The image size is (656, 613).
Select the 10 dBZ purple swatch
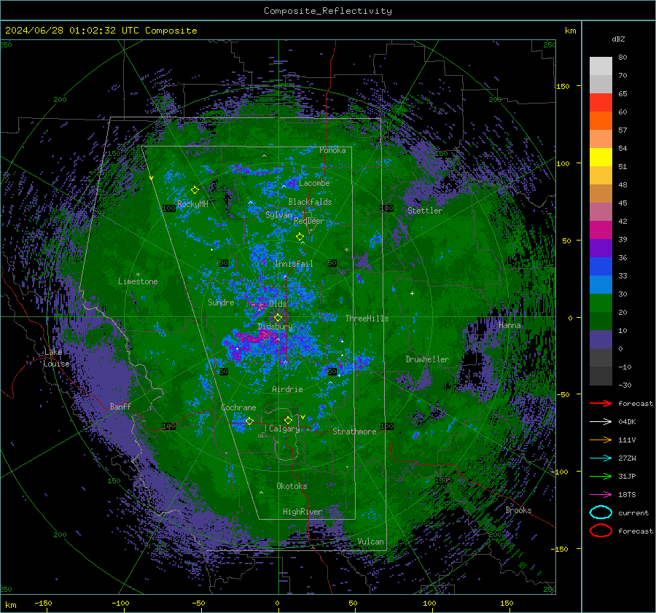pyautogui.click(x=601, y=340)
